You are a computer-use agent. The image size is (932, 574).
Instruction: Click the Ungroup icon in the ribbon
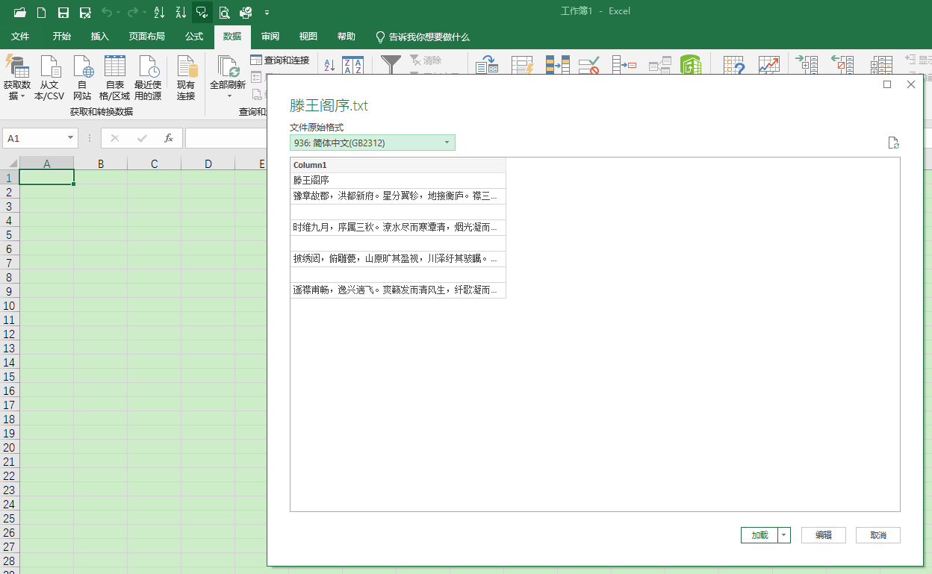tap(842, 65)
